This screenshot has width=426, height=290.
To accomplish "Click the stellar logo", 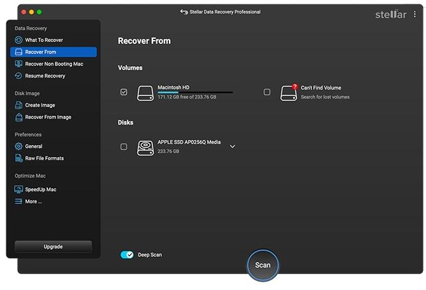I will coord(391,15).
